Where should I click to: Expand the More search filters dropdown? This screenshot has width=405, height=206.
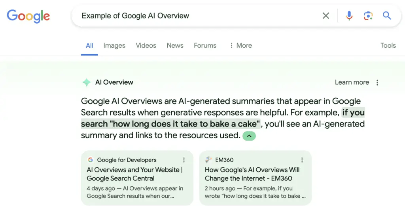coord(240,45)
